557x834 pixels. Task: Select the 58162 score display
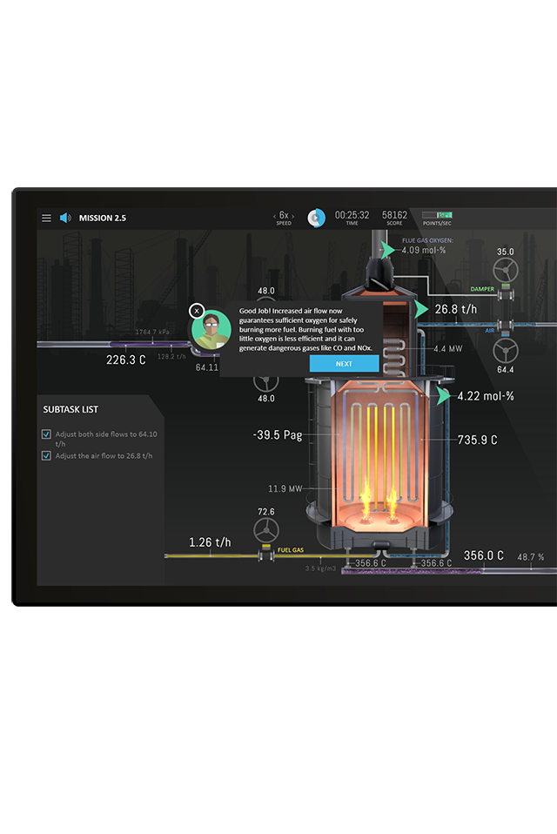(x=394, y=215)
